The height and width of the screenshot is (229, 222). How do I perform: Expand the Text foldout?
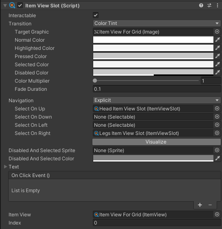coord(6,167)
